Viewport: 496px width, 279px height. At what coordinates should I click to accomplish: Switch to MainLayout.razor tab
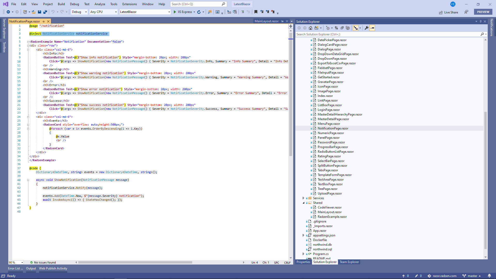click(x=266, y=21)
